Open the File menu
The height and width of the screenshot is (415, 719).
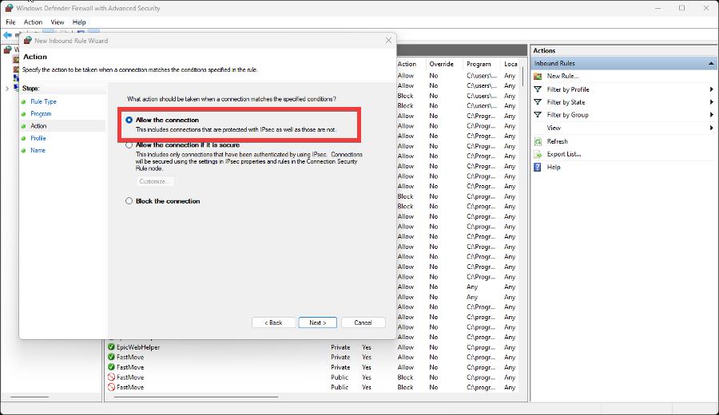click(x=10, y=22)
